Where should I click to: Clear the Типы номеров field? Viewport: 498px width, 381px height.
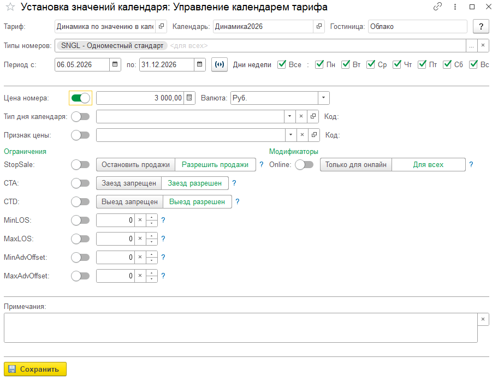[483, 45]
